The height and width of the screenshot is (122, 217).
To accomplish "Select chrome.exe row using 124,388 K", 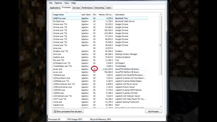I will [x=100, y=33].
